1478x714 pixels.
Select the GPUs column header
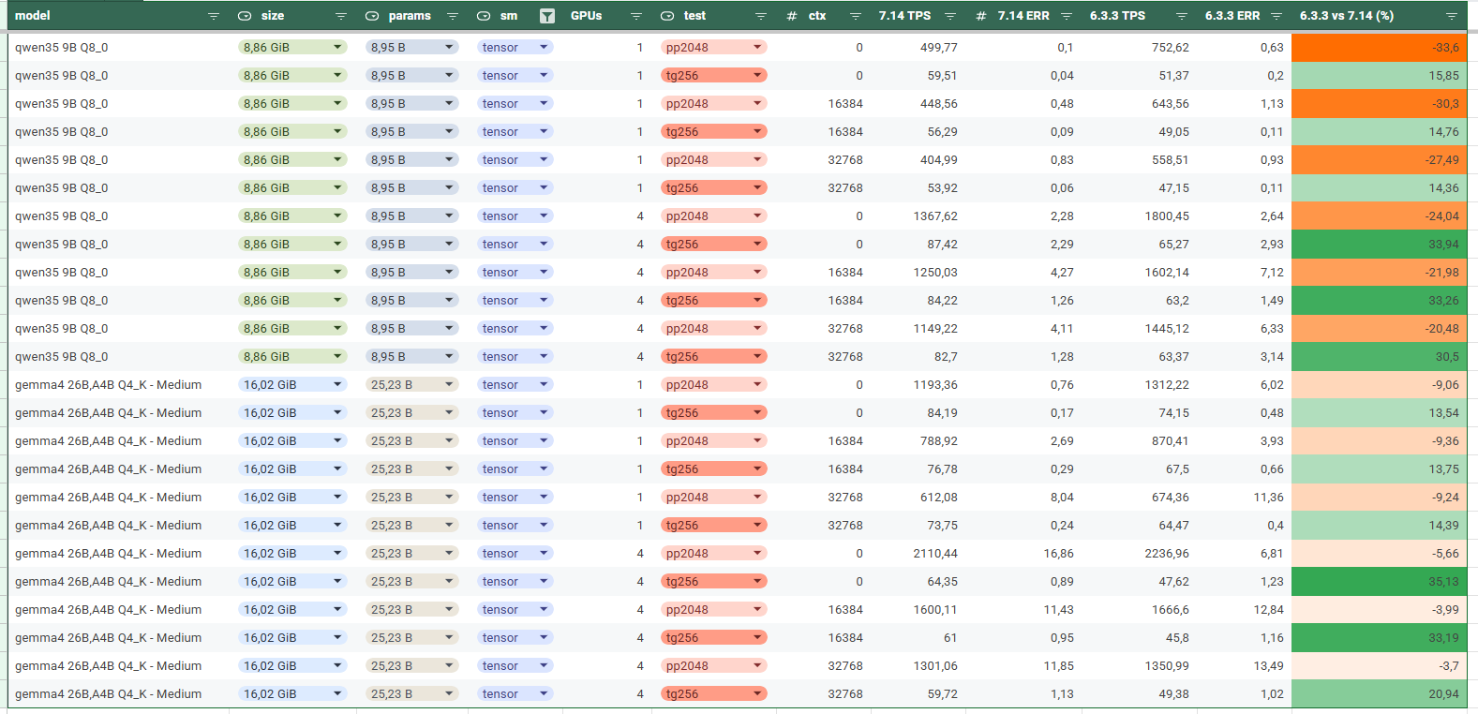(x=587, y=16)
